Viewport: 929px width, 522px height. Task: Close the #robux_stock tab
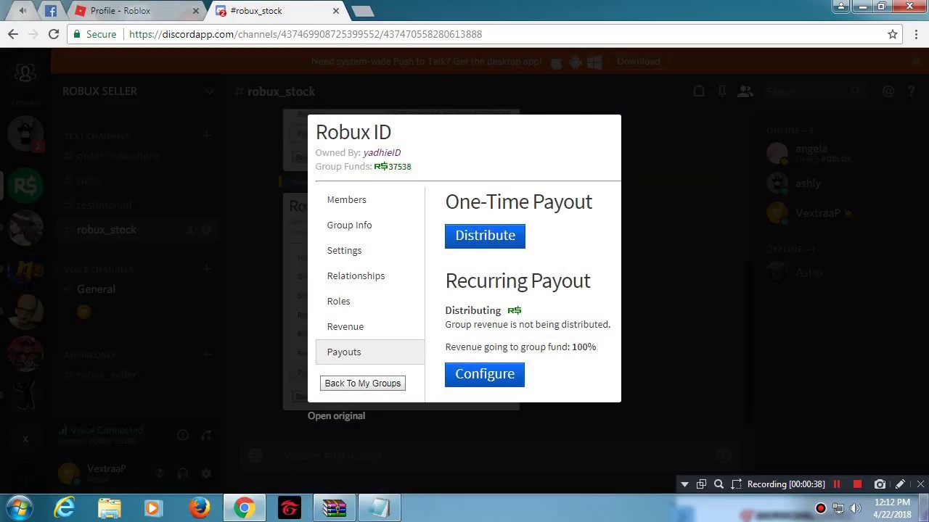coord(335,11)
